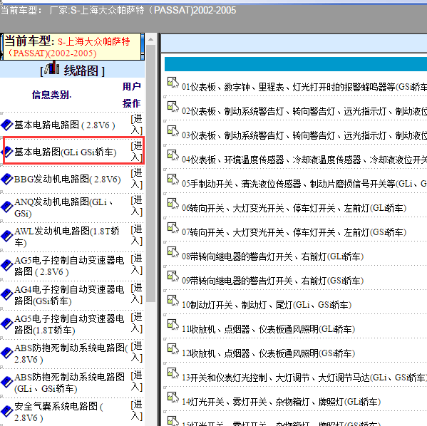
Task: Open 01仪表板、数字钟、里程表 diagram
Action: tap(304, 87)
